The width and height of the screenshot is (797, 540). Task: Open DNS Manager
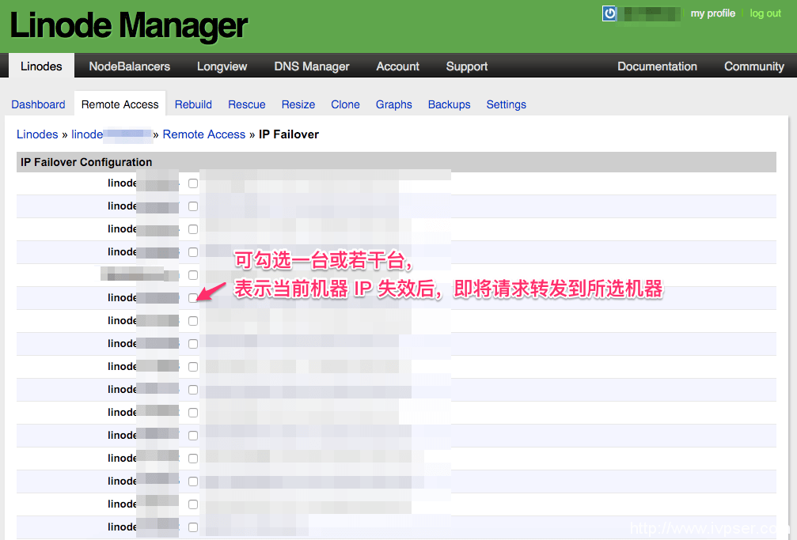coord(312,66)
